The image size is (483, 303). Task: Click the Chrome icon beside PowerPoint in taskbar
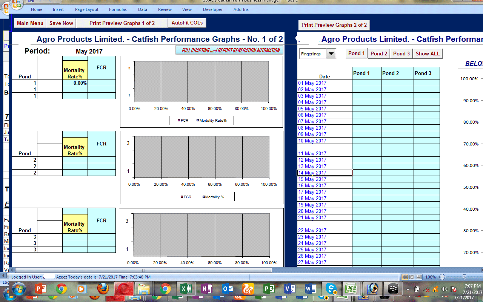(62, 289)
